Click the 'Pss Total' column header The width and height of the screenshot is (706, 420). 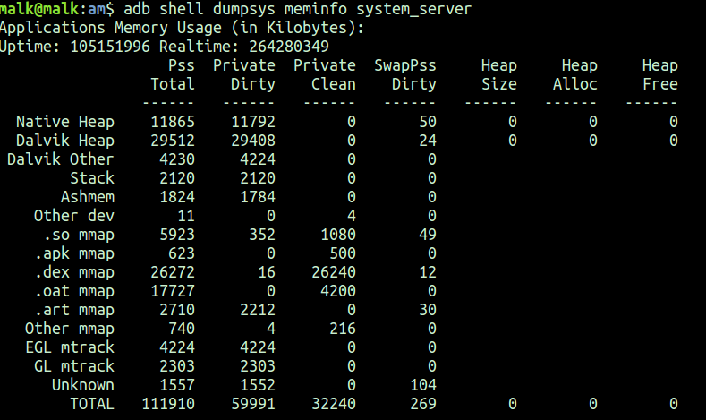point(173,75)
